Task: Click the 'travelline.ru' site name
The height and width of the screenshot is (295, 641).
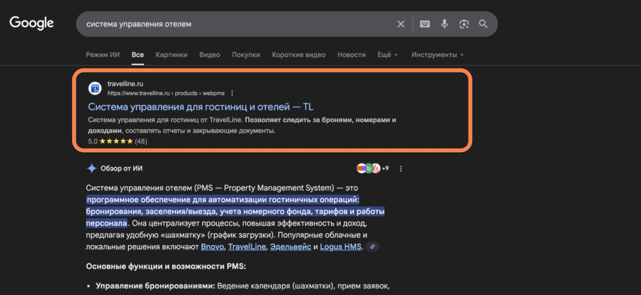Action: (125, 84)
